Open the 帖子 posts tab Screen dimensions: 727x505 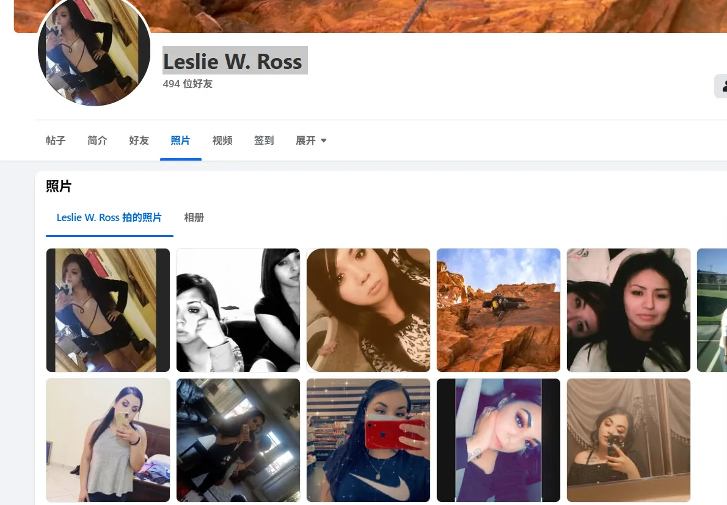[x=56, y=140]
